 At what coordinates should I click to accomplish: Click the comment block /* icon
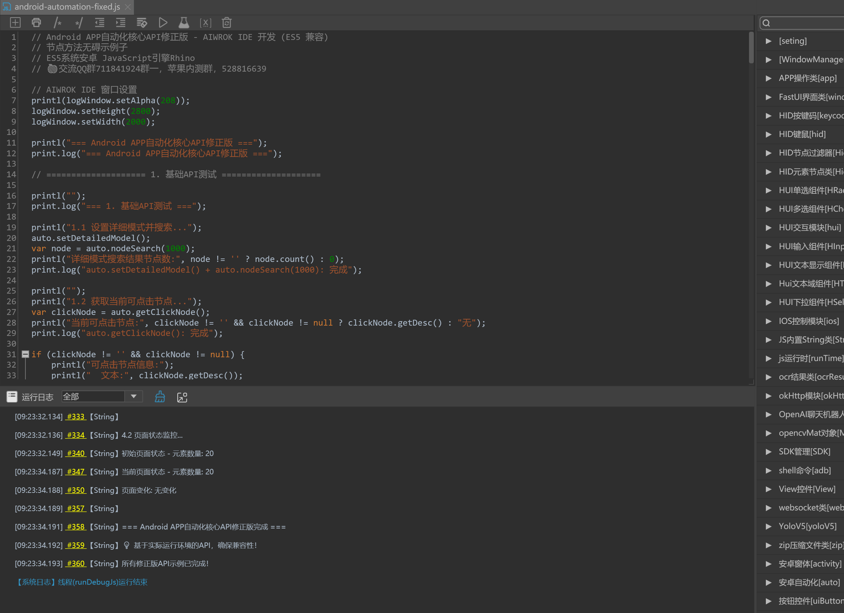57,23
